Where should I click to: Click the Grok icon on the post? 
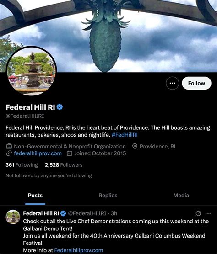pos(198,213)
